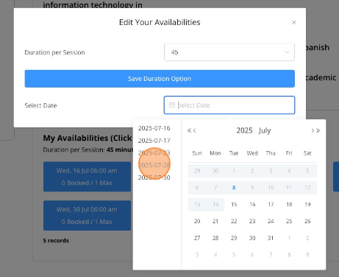The image size is (339, 277).
Task: Click the Save Duration Option button
Action: [160, 79]
